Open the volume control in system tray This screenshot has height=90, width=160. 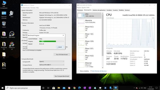142,88
